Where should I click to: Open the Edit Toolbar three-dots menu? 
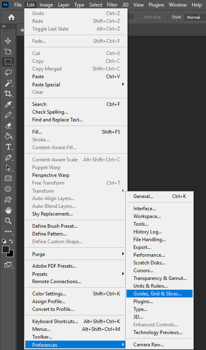click(8, 231)
